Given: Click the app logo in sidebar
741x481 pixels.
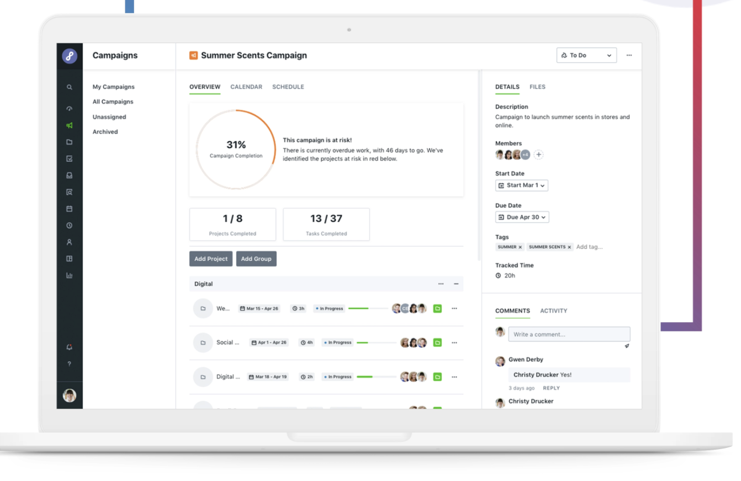Looking at the screenshot, I should (x=70, y=56).
